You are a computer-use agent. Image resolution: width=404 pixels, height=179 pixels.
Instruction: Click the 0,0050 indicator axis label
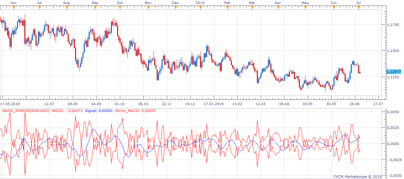point(393,112)
